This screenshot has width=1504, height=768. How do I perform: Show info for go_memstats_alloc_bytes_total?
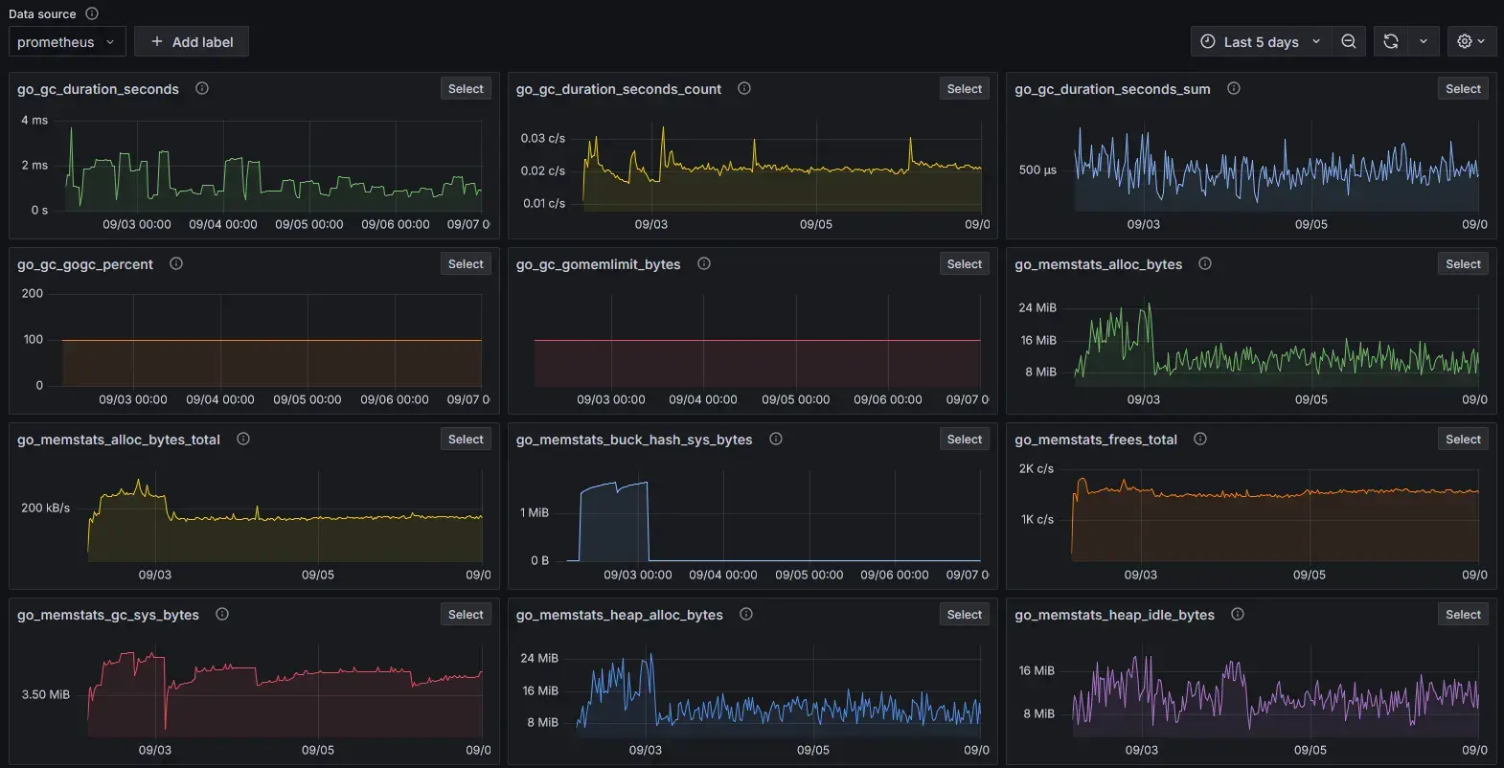coord(243,439)
